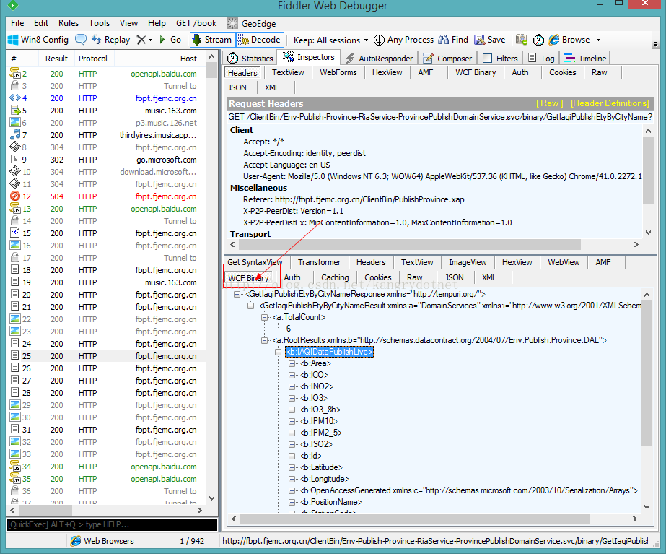Screen dimensions: 666x554
Task: Open Keep: All sessions dropdown
Action: [330, 40]
